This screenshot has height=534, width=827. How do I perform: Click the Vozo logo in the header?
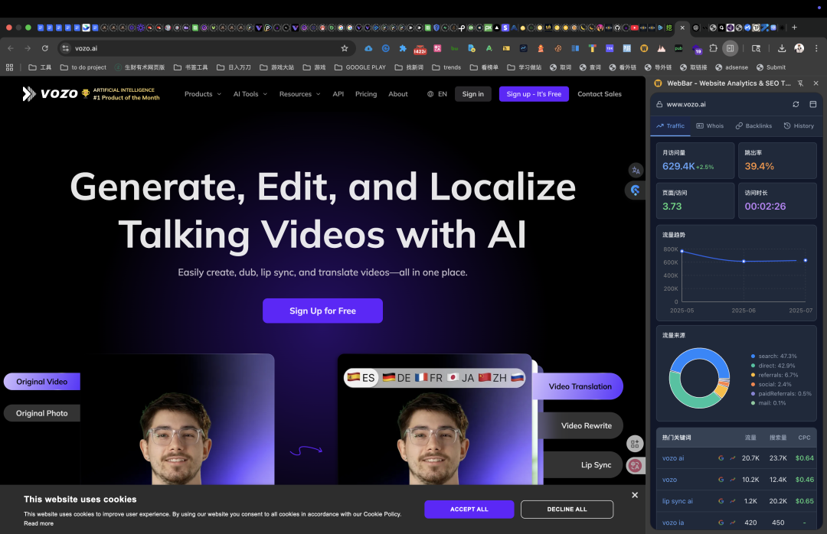tap(50, 94)
